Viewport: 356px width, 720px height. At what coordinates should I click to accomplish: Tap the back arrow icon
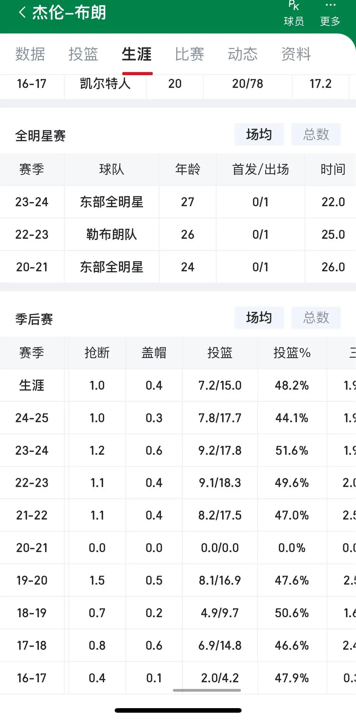(x=22, y=13)
